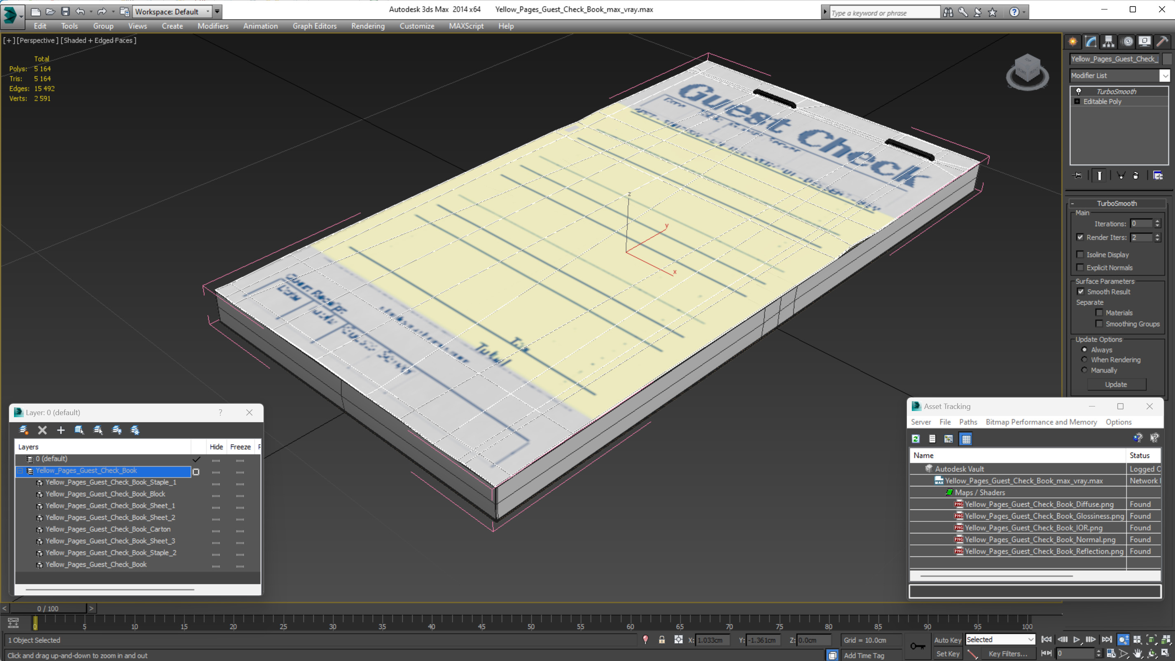Collapse the Yellow_Pages_Guest_Check_Book layer tree
This screenshot has width=1175, height=661.
pos(20,471)
